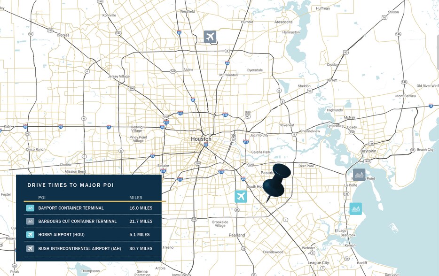Click the gray container terminal icon at Morgan's Point
The image size is (439, 276).
coord(359,175)
